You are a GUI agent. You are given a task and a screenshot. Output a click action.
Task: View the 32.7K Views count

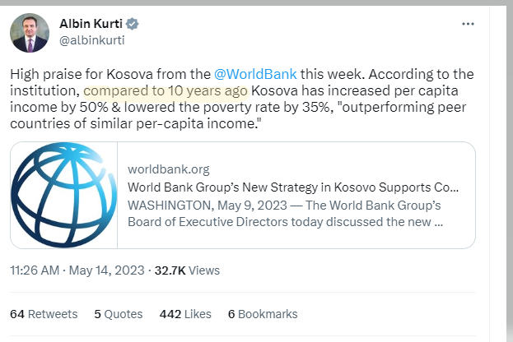(x=187, y=270)
